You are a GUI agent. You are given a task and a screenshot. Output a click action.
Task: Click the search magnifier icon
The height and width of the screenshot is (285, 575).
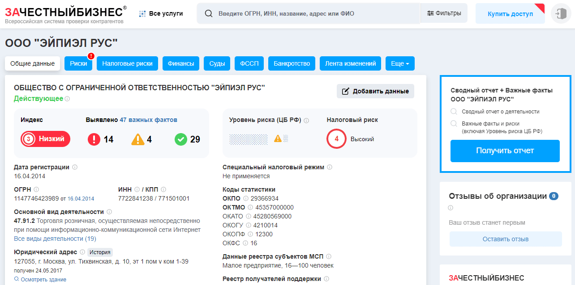[x=208, y=13]
